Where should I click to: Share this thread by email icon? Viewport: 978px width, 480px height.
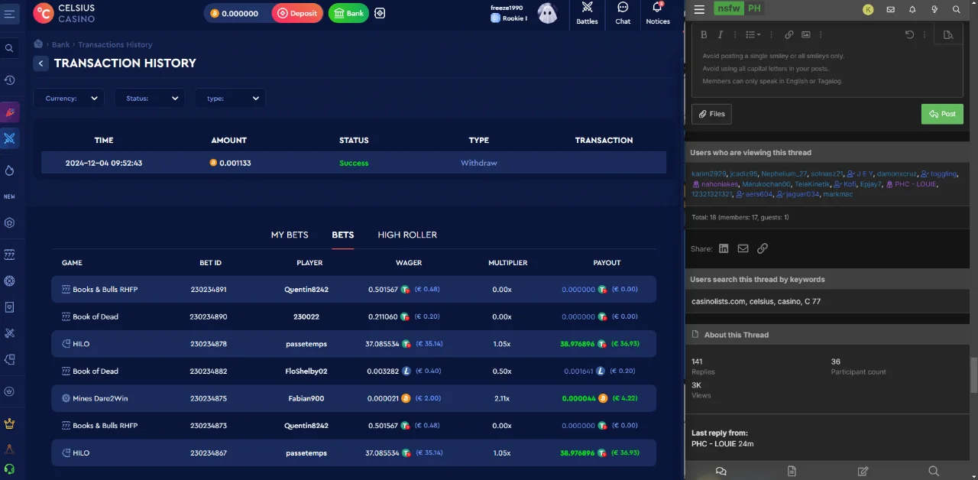[743, 248]
